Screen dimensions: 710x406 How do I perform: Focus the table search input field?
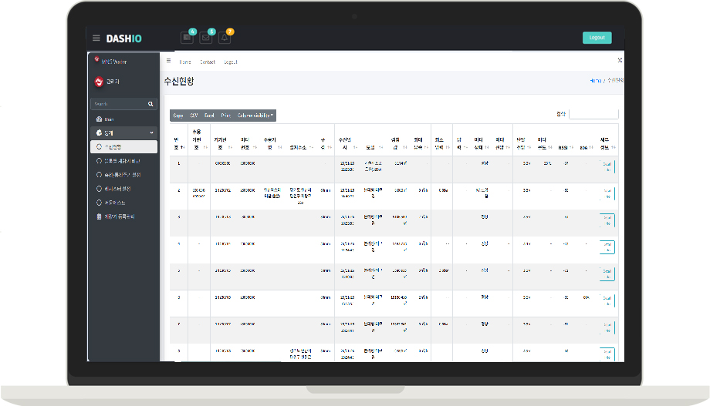point(593,114)
